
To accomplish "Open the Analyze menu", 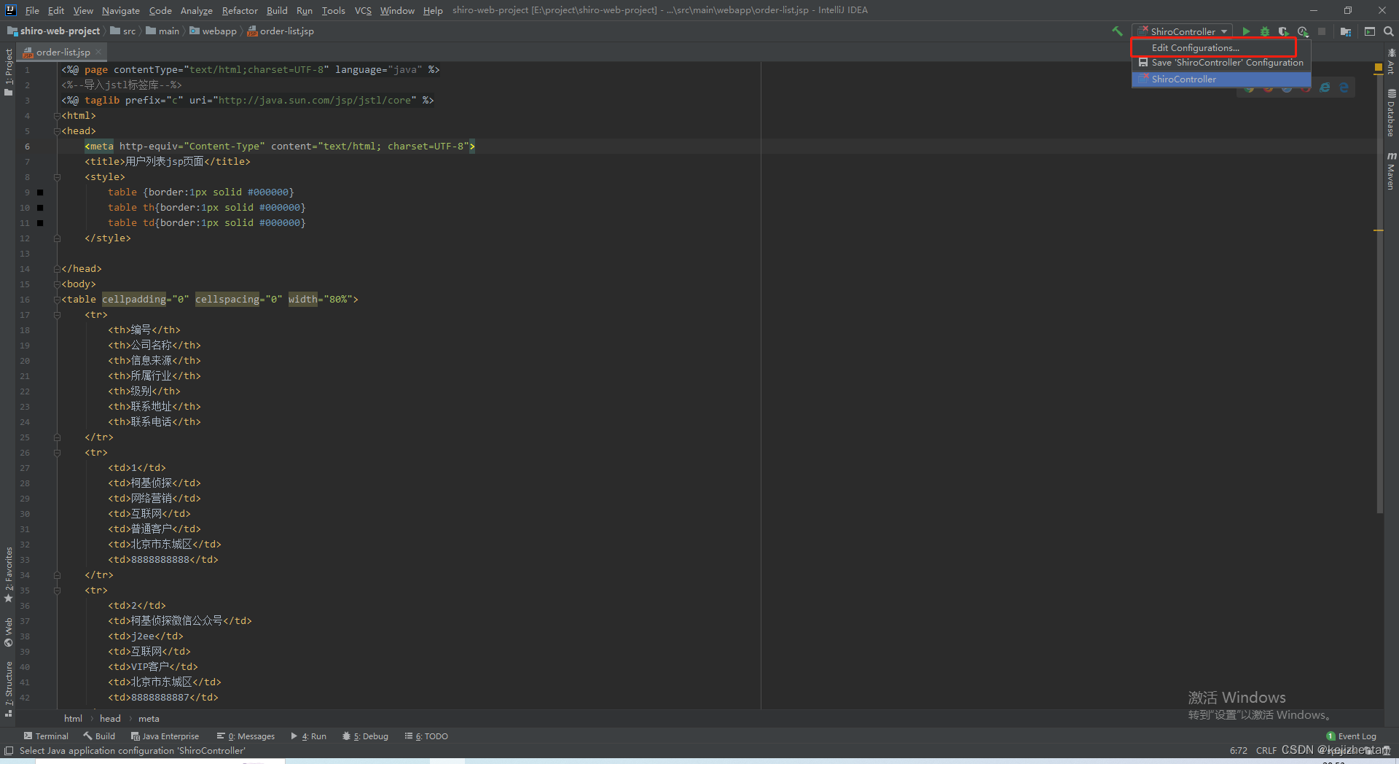I will (196, 10).
